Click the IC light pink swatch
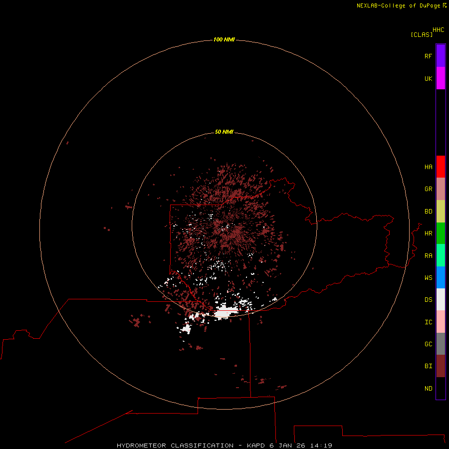The image size is (449, 449). (x=441, y=322)
